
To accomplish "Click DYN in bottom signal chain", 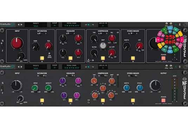I will click(72, 68).
